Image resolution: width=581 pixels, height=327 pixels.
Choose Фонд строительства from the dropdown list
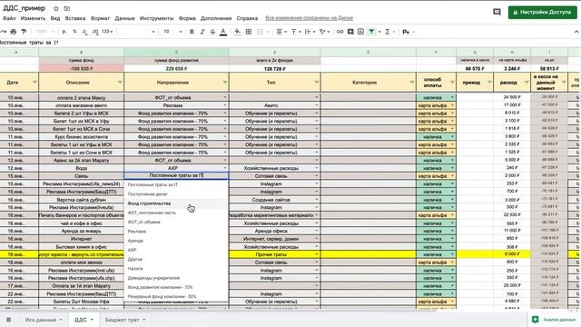[x=176, y=203]
